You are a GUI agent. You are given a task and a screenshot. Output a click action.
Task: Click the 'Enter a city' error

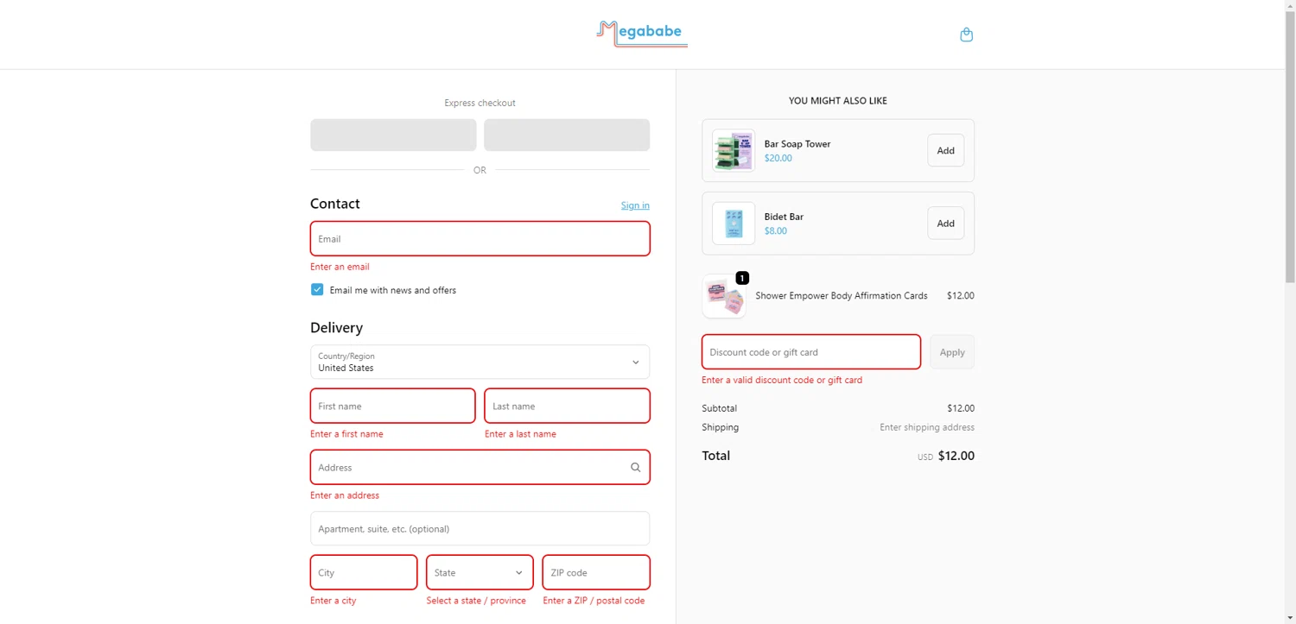point(333,601)
